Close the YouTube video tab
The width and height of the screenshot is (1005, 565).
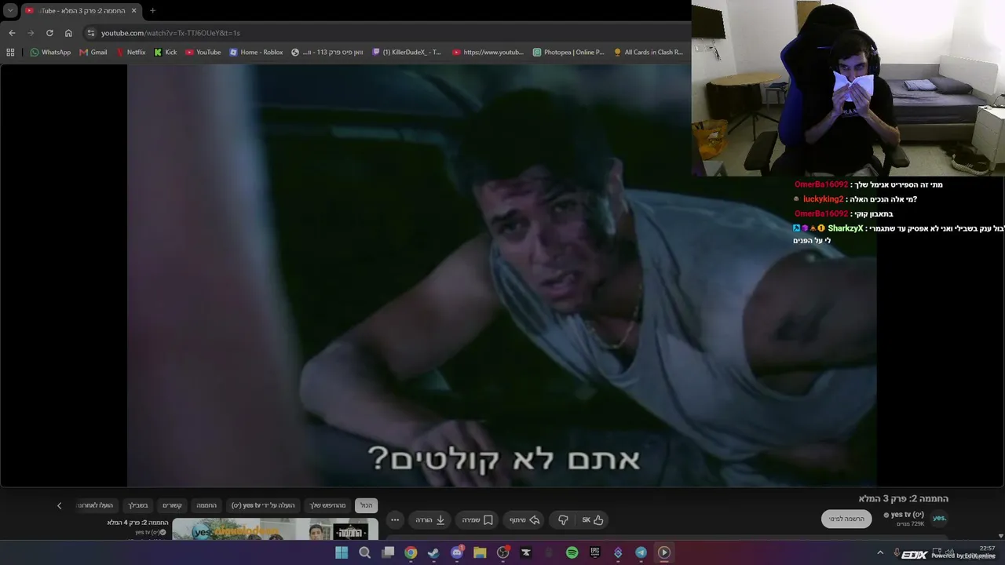[135, 11]
